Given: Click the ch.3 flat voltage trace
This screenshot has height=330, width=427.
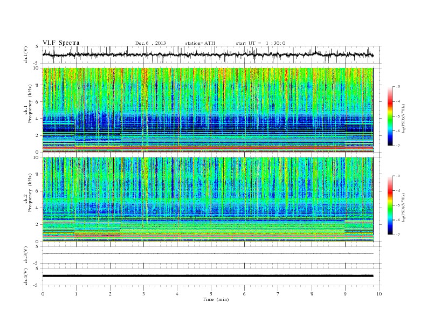Looking at the screenshot, I should (x=208, y=254).
